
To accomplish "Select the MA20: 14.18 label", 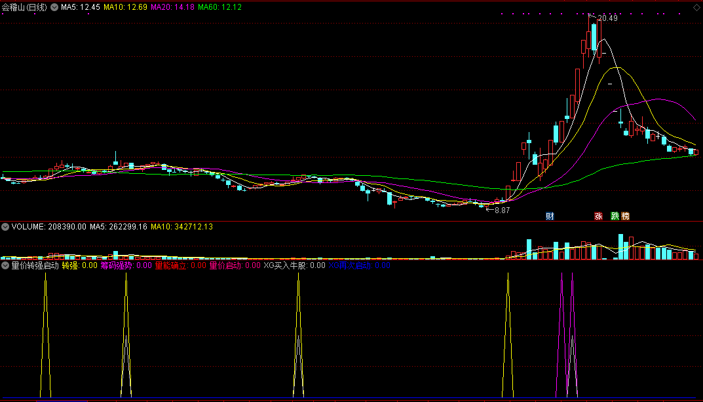I will (x=172, y=7).
